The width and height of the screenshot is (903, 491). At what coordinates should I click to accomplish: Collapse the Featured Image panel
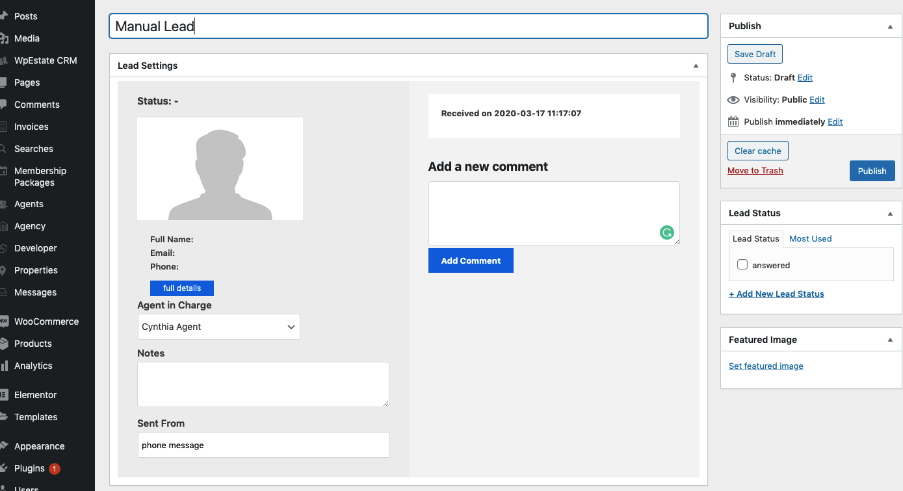[890, 340]
